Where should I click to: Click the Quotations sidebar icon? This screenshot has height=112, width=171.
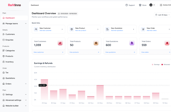coord(4,78)
